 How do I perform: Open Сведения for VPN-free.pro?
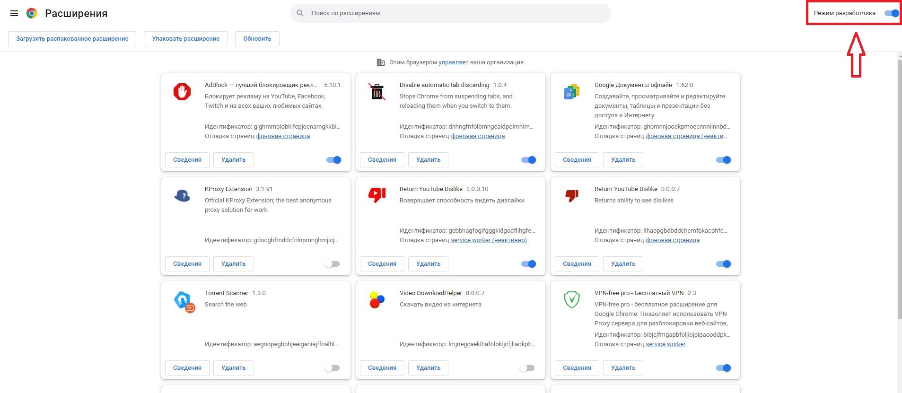point(577,368)
